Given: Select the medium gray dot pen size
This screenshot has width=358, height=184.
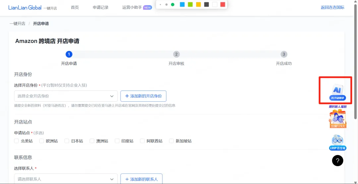Looking at the screenshot, I should pyautogui.click(x=166, y=5).
